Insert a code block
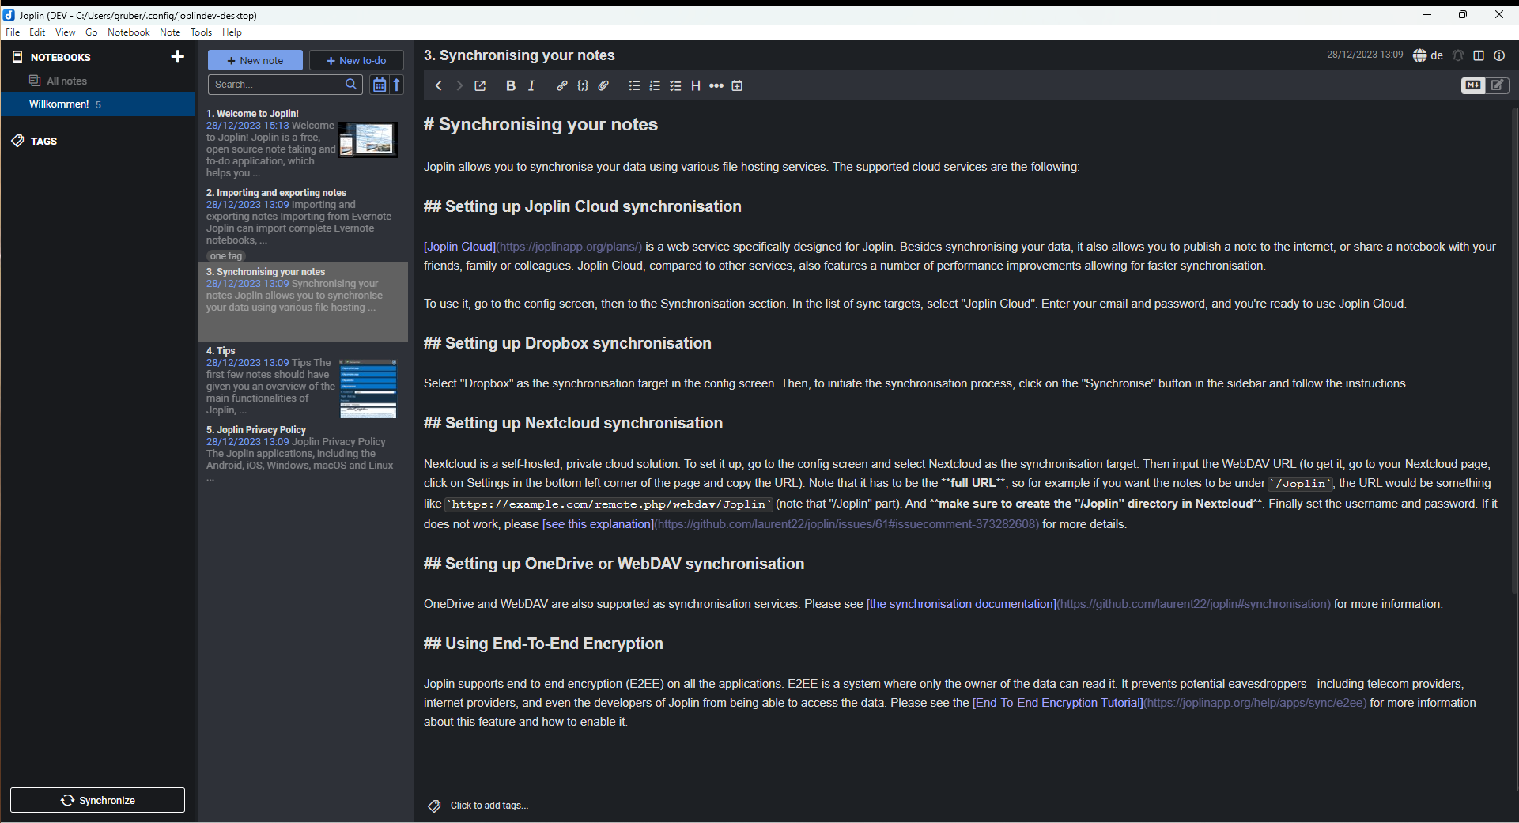Screen dimensions: 1519x823 [x=583, y=85]
